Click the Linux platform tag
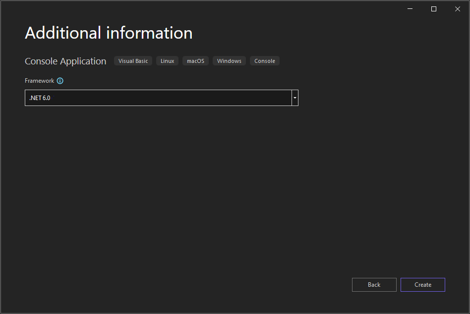The height and width of the screenshot is (314, 470). pyautogui.click(x=167, y=60)
